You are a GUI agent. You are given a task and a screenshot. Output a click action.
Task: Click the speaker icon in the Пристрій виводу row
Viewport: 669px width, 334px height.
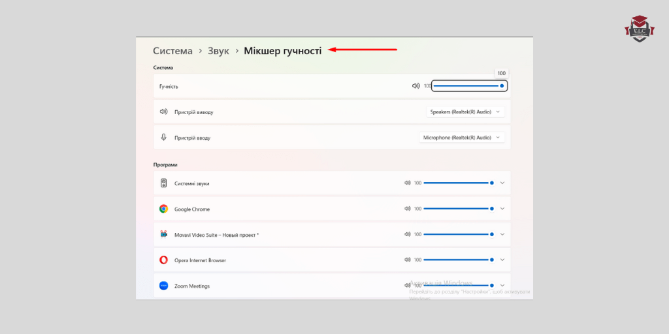coord(163,112)
